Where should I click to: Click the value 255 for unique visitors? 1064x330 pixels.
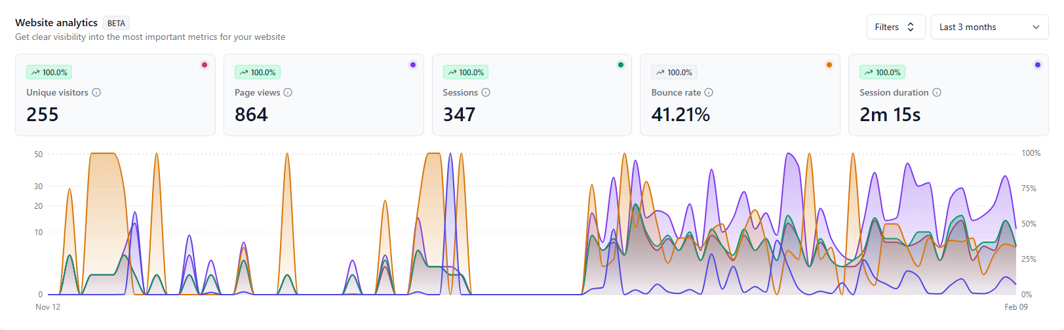(x=43, y=115)
